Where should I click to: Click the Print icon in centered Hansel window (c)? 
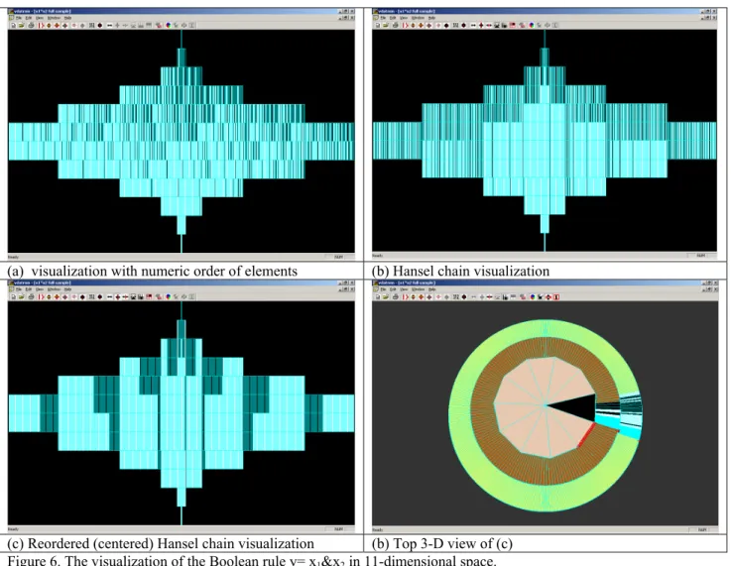[x=31, y=296]
